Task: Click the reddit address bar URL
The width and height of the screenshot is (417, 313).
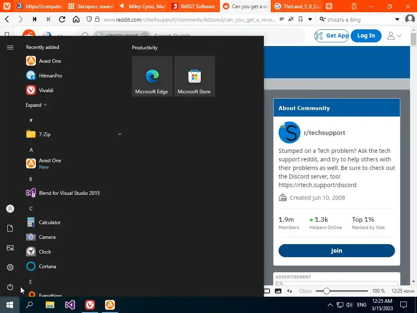Action: pyautogui.click(x=189, y=20)
